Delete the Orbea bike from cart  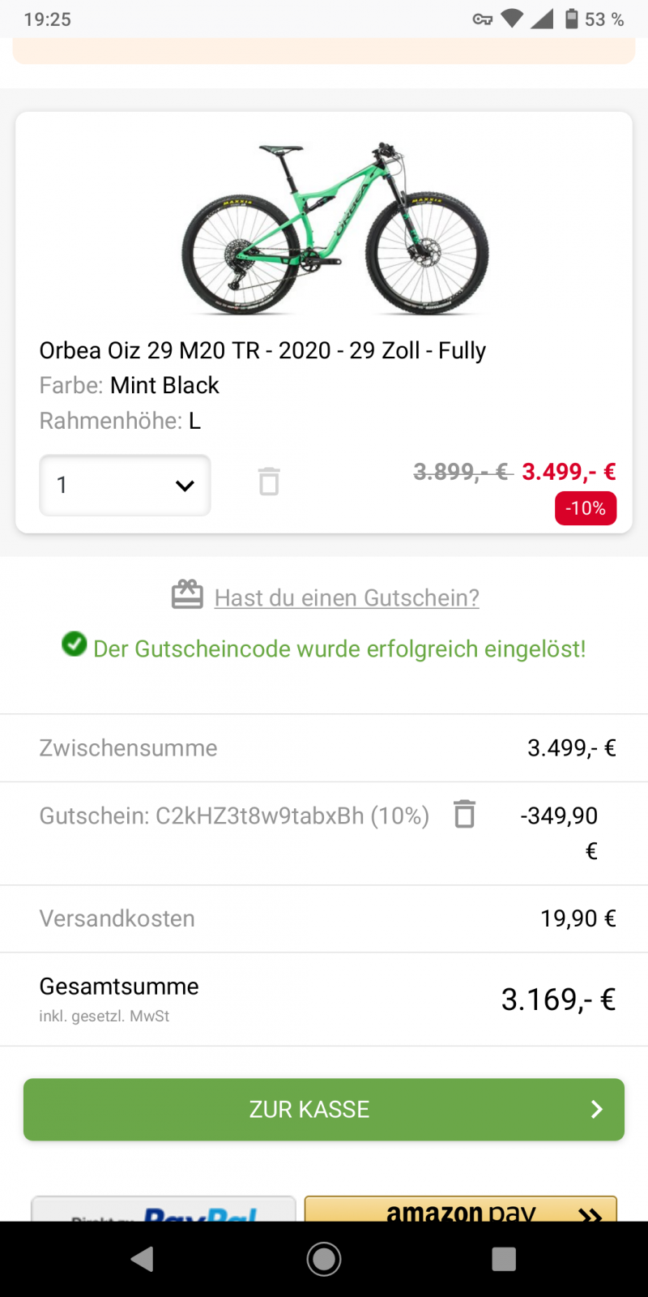[x=269, y=482]
